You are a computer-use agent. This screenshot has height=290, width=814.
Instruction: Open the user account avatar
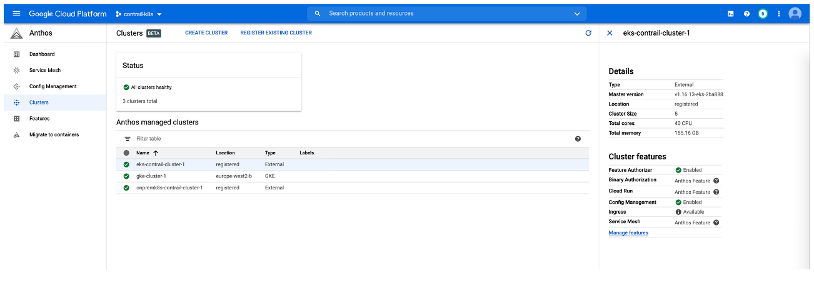(x=795, y=14)
